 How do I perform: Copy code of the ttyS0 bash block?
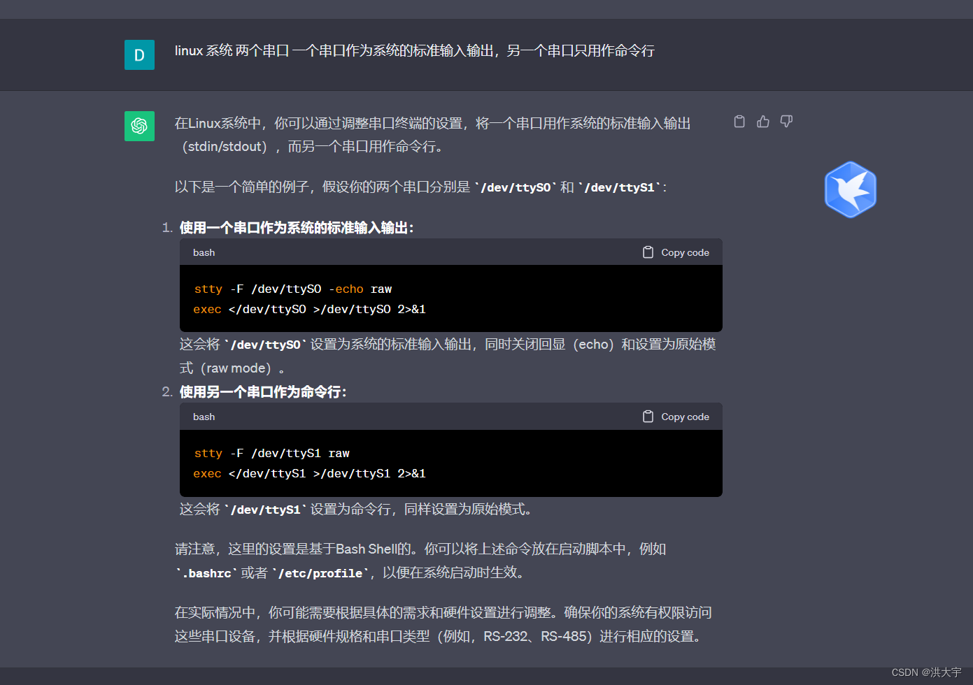click(676, 252)
